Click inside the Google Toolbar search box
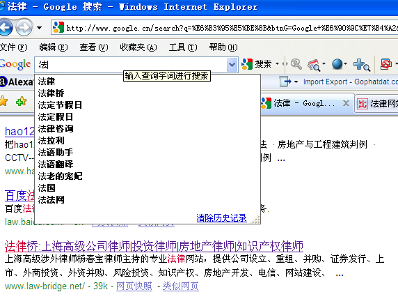Viewport: 398px width, 299px height. click(x=131, y=65)
